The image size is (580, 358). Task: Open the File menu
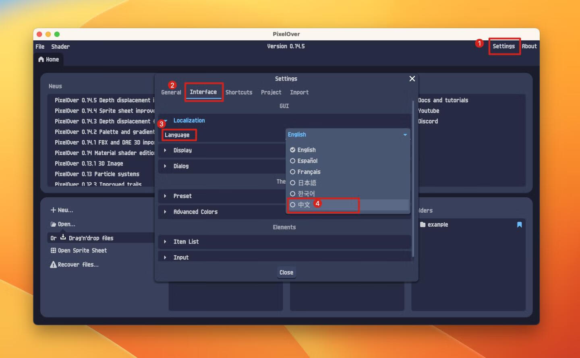click(40, 47)
